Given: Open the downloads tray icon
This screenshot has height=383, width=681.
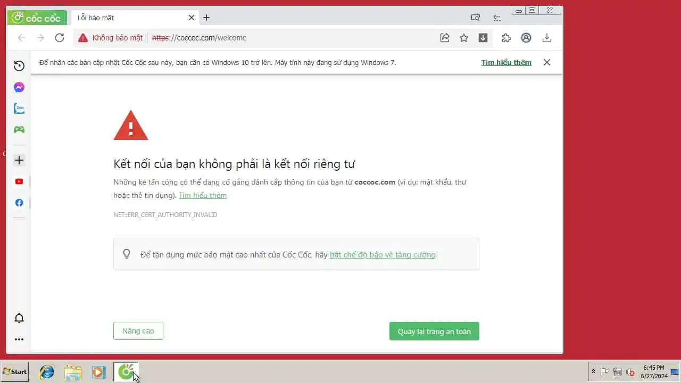Looking at the screenshot, I should tap(547, 38).
